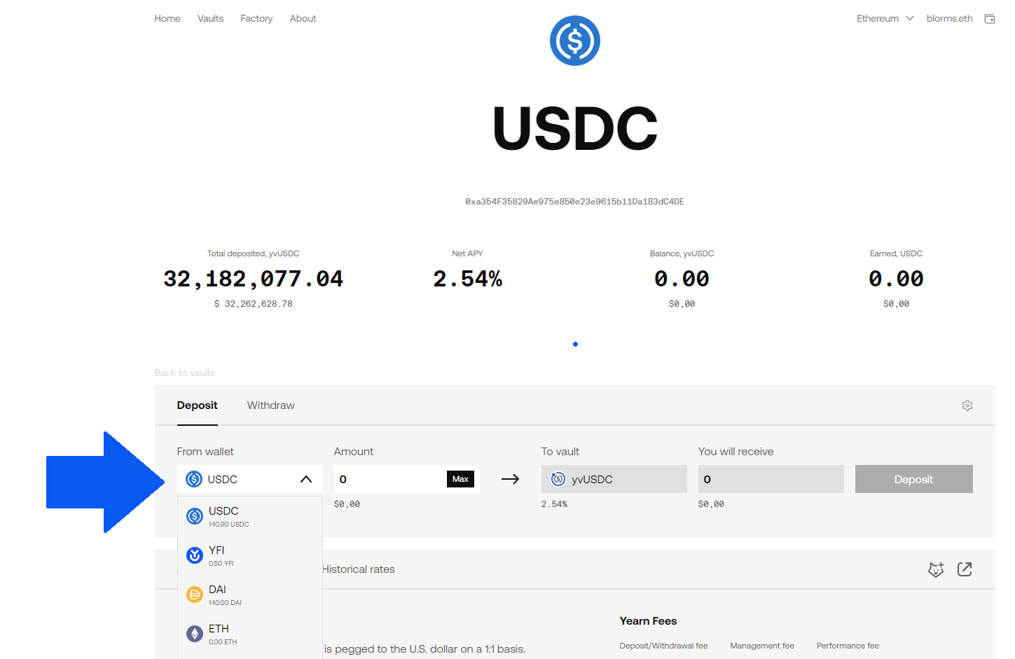Follow the Back to vaults link
This screenshot has width=1015, height=659.
click(185, 373)
